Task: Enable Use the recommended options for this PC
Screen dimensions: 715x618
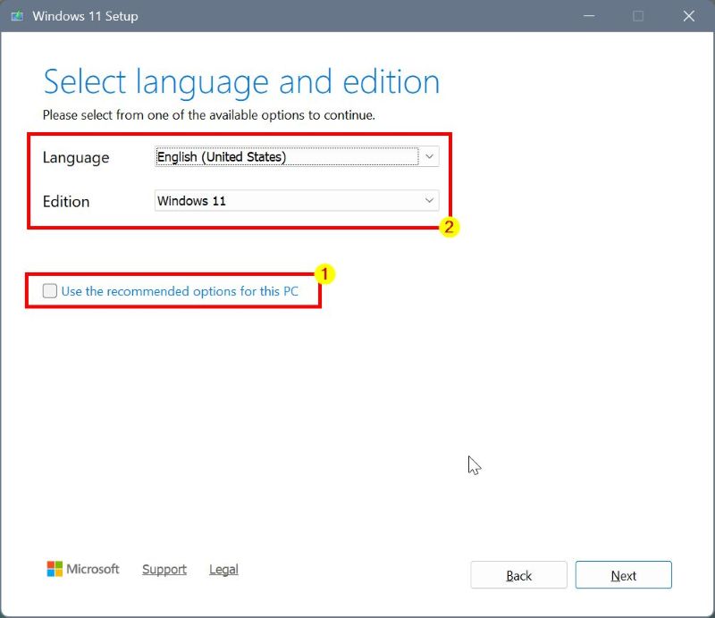Action: coord(50,291)
